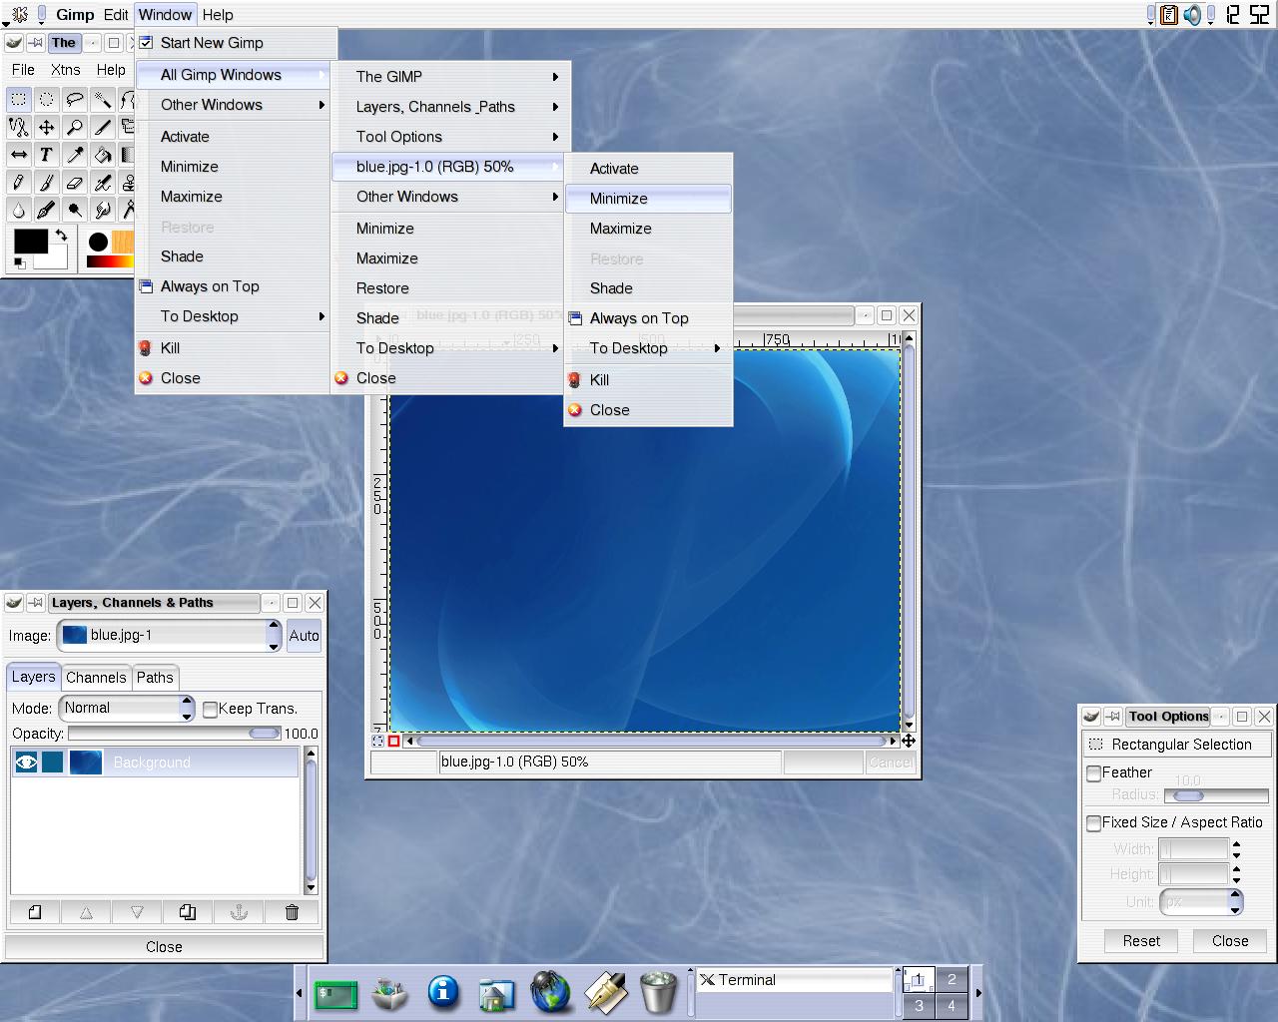Expand the To Desktop submenu in Window menu
The image size is (1278, 1022).
[x=233, y=316]
